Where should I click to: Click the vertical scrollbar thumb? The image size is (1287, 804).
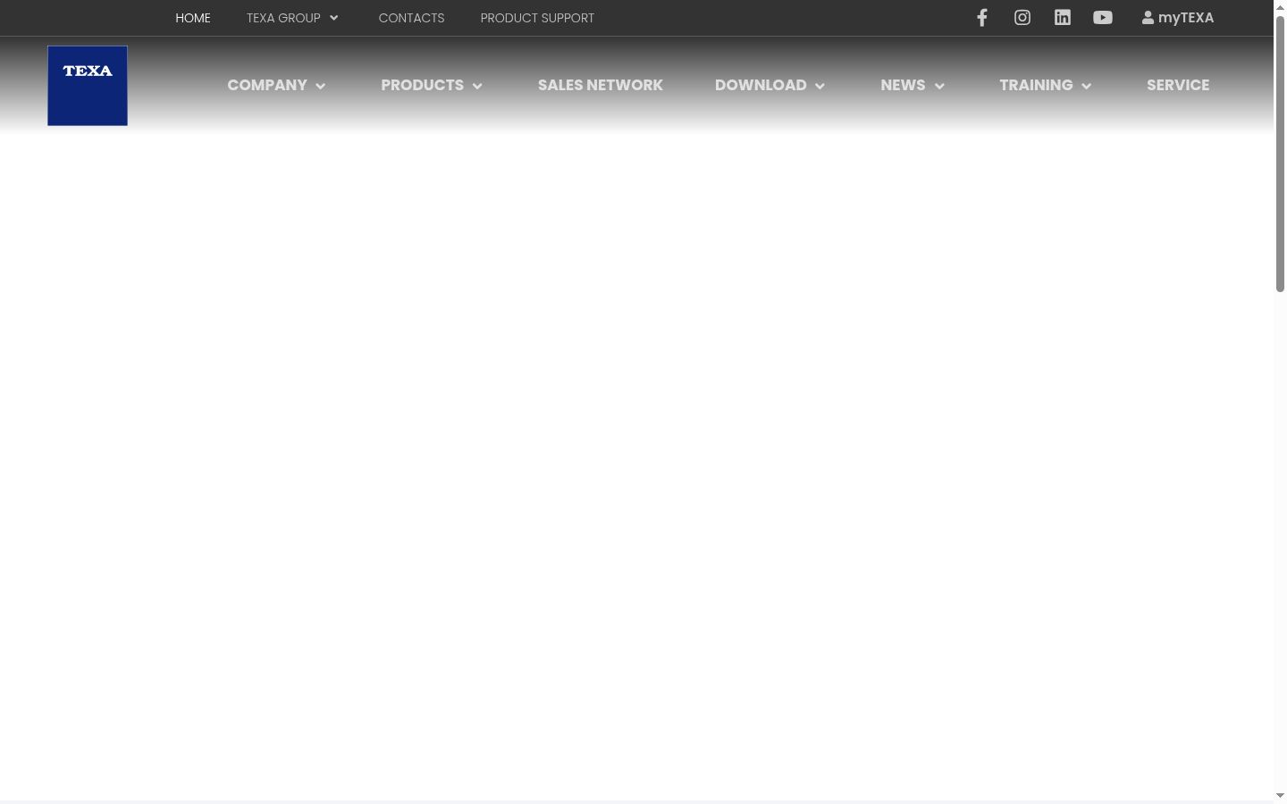pyautogui.click(x=1280, y=153)
